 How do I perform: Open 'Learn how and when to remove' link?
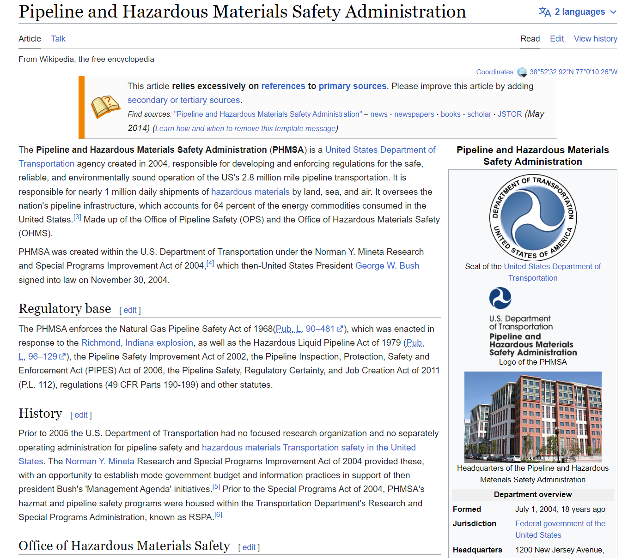pyautogui.click(x=245, y=129)
